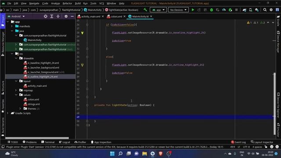Go to next highlighted error arrow
281x158 pixels.
(x=273, y=22)
